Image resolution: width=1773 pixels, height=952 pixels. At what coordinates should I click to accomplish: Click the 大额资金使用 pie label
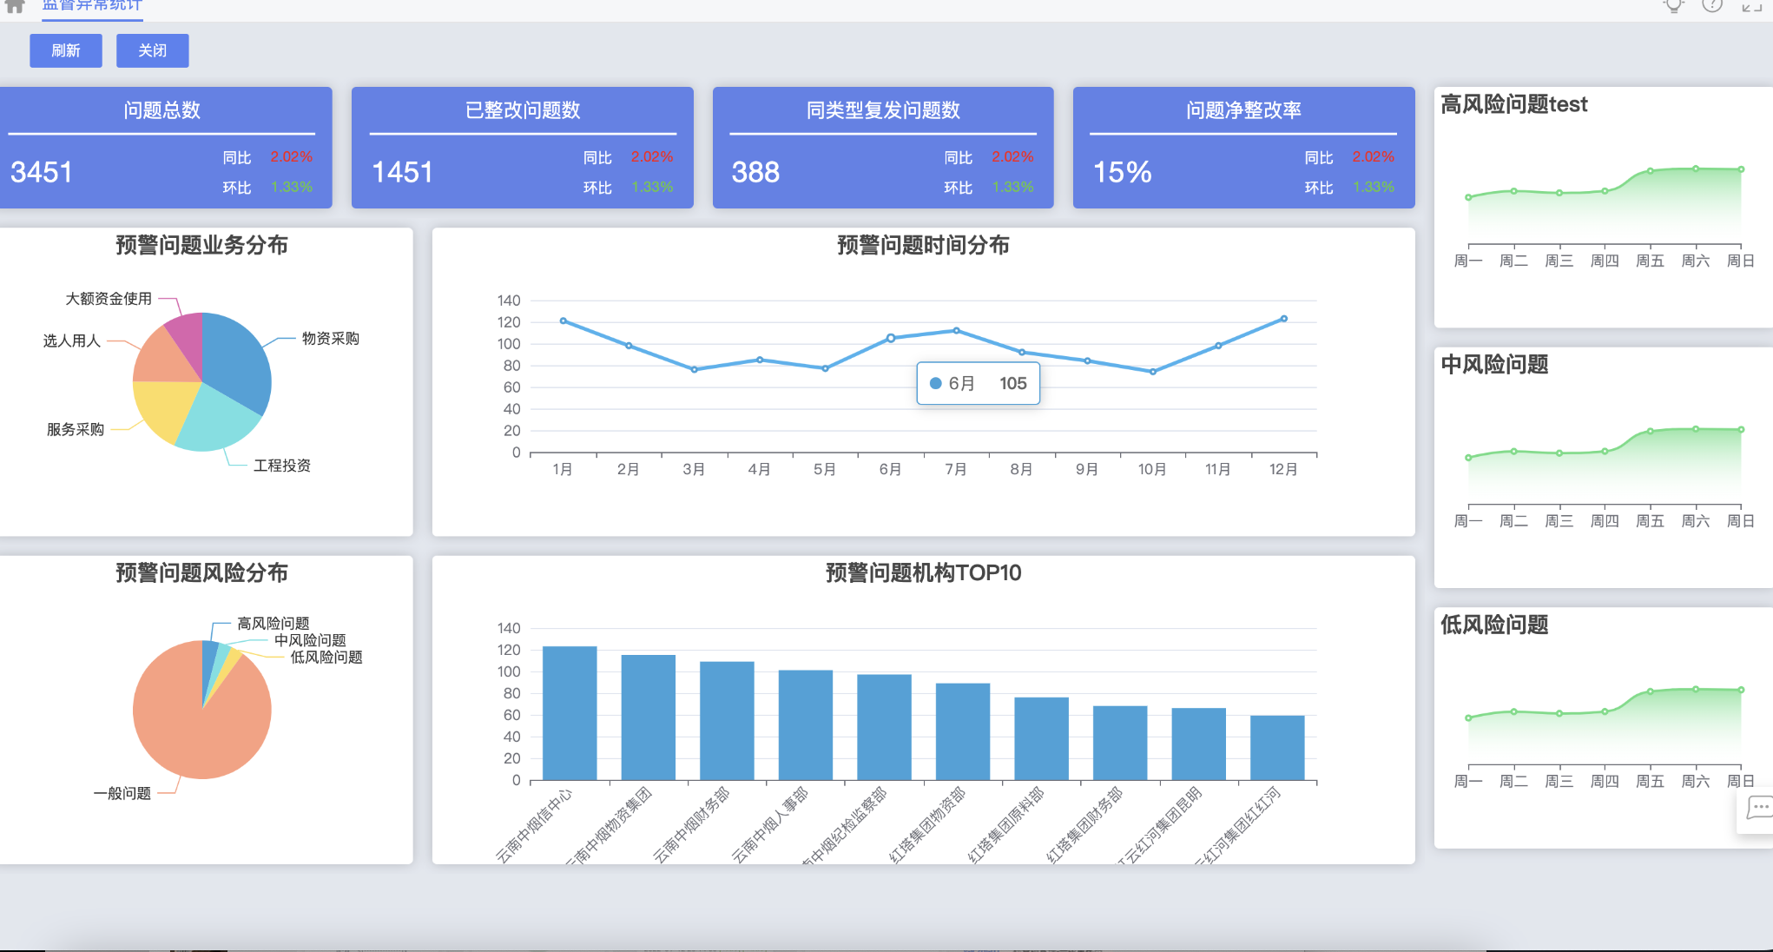click(x=109, y=299)
